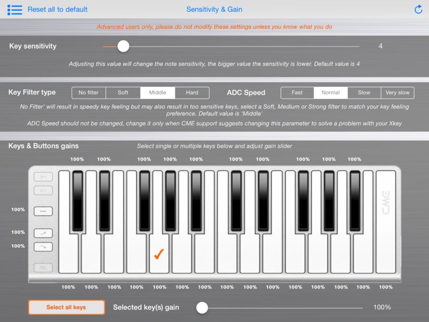Set ADC Speed to Slow

[x=364, y=93]
